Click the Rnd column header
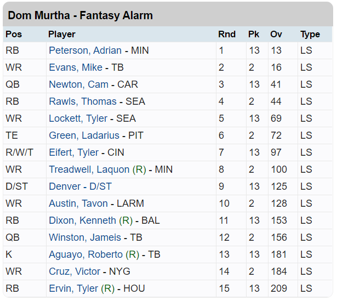The height and width of the screenshot is (300, 337). tap(227, 34)
